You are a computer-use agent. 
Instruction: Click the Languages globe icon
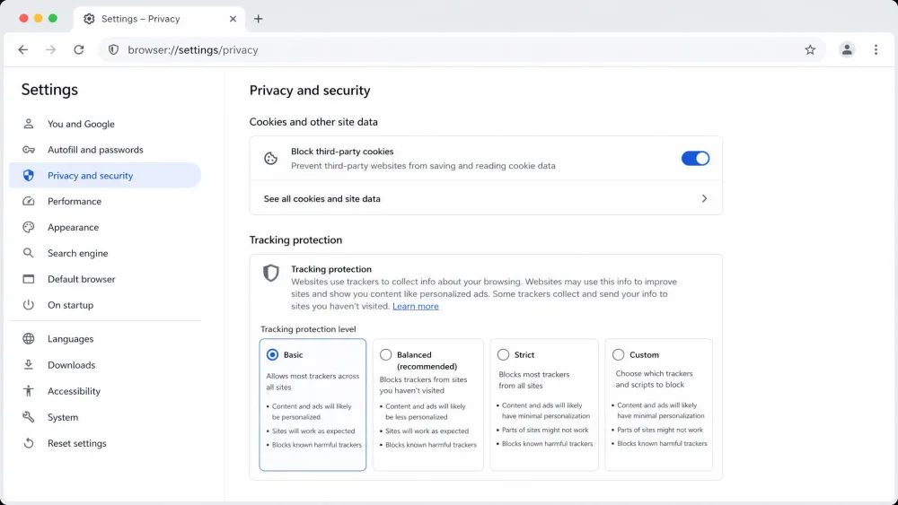point(28,338)
